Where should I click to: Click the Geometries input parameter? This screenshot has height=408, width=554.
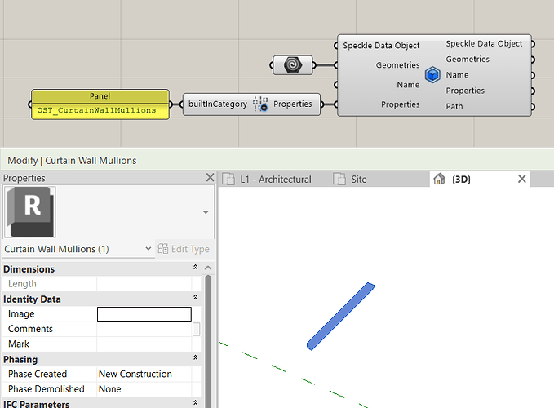[397, 65]
